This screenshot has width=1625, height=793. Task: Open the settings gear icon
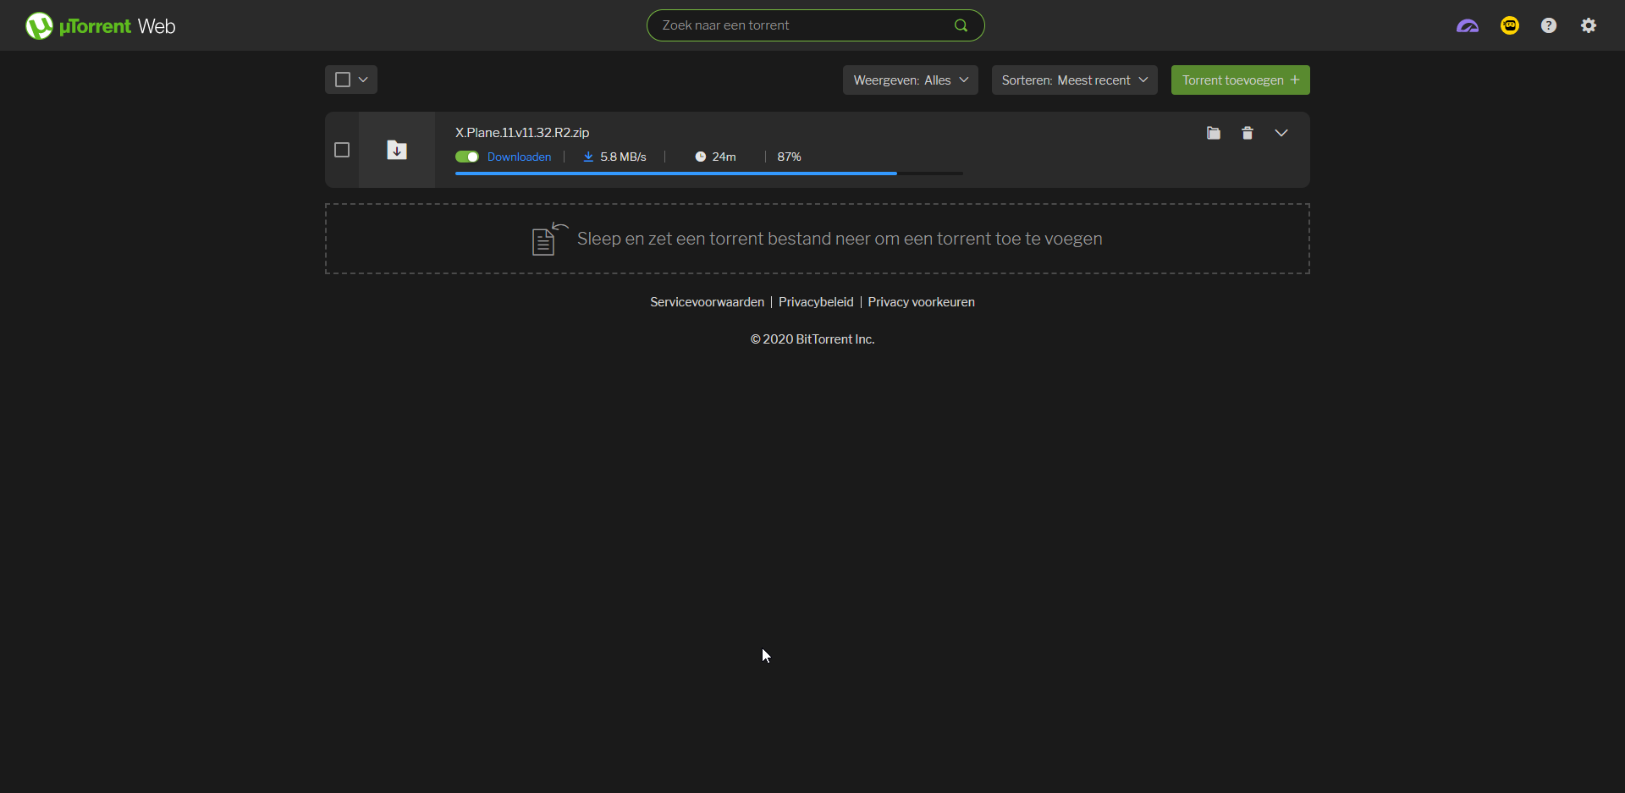click(x=1589, y=25)
